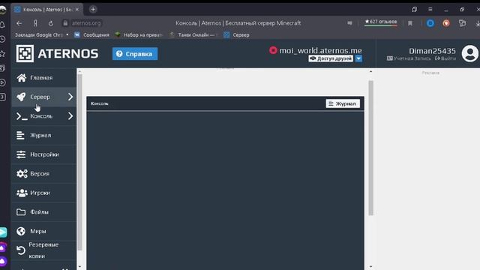Viewport: 480px width, 270px height.
Task: Open the Консоль sidebar item
Action: pyautogui.click(x=43, y=116)
